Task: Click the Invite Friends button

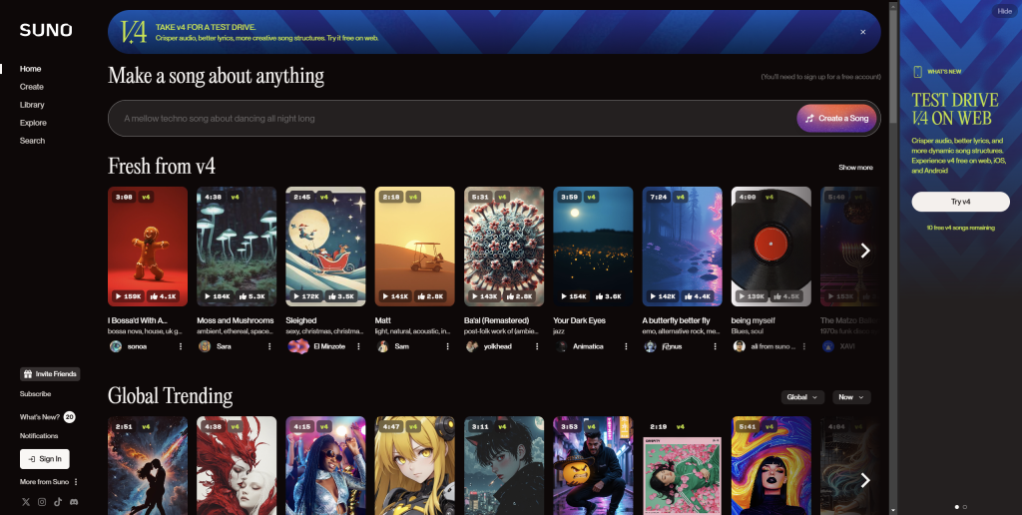Action: 50,374
